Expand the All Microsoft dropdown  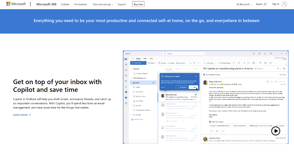(244, 4)
